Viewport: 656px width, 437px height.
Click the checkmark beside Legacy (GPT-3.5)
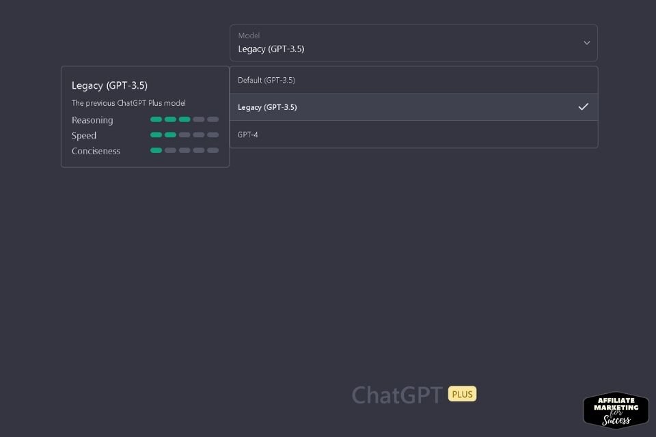click(x=583, y=107)
